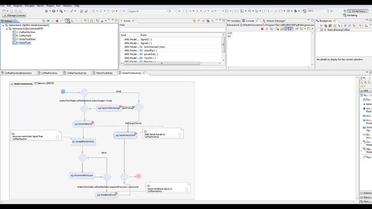Select the AcceptEventAction node
The image size is (372, 209).
point(83,142)
